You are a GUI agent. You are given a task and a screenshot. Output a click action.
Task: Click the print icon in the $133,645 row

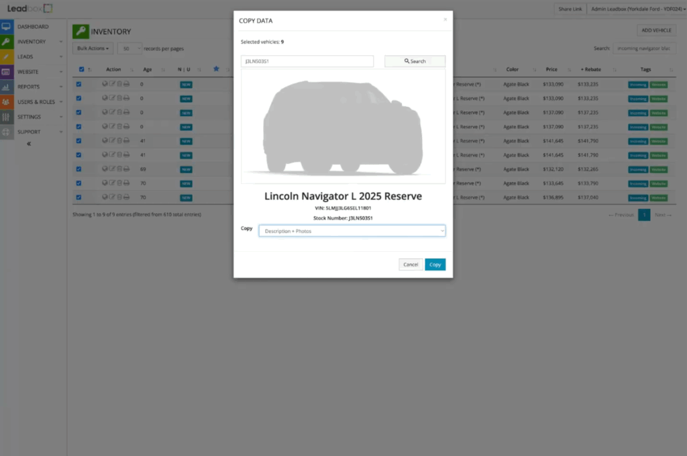(x=126, y=183)
